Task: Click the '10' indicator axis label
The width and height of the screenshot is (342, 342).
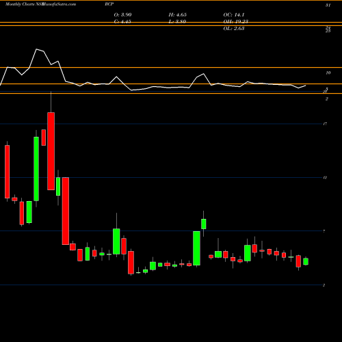Action: (328, 73)
